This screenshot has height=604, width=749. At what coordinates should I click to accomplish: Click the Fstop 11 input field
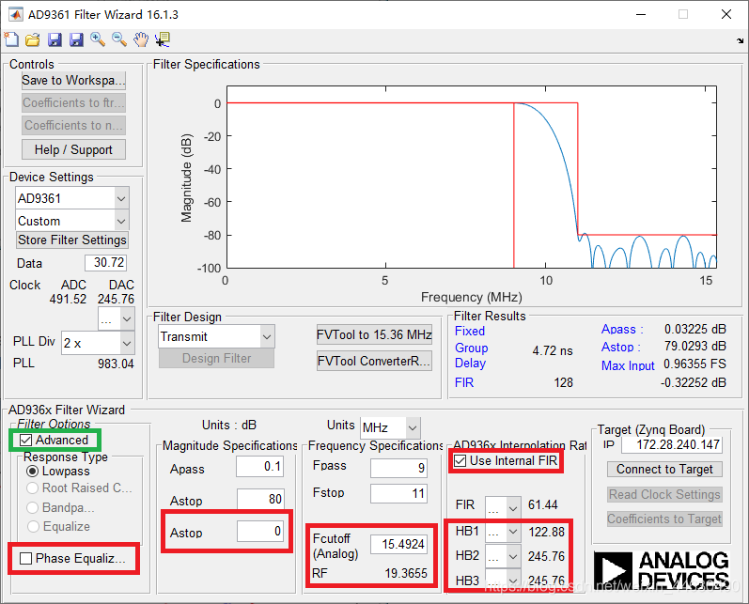398,493
